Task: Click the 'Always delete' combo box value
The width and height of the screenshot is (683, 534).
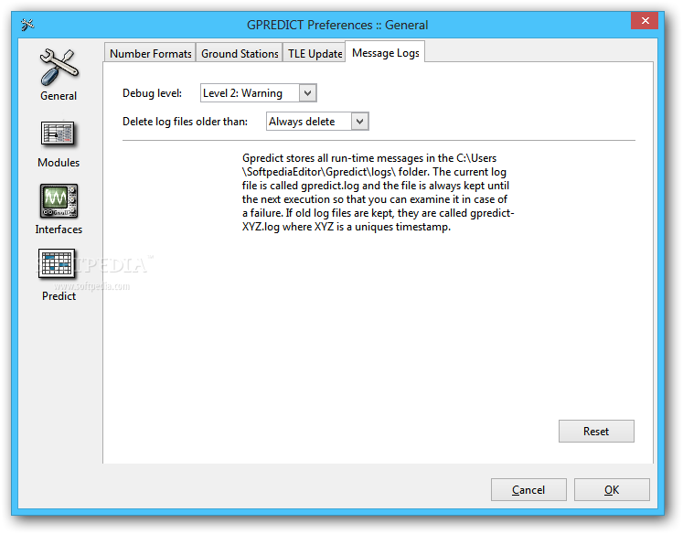Action: [x=308, y=122]
